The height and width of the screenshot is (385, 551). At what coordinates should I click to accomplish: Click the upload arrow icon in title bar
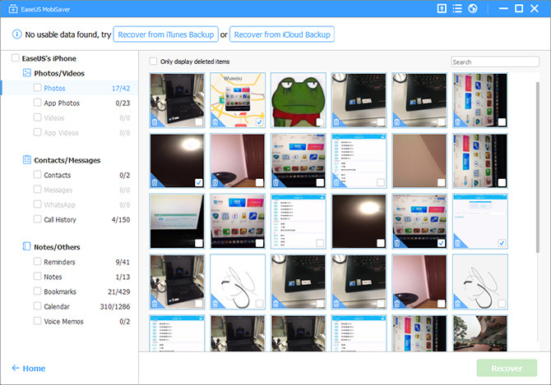click(x=442, y=9)
